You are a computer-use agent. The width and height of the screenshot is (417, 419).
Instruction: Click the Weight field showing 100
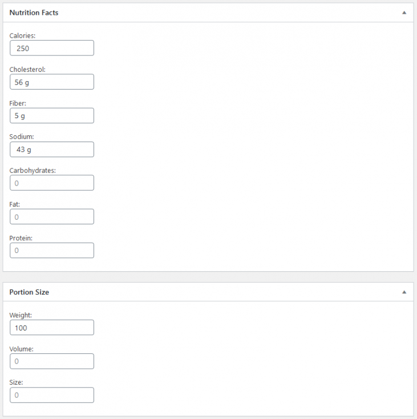[x=52, y=328]
